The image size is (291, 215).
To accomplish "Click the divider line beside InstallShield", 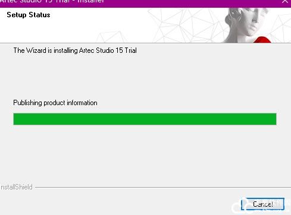I will click(x=163, y=187).
